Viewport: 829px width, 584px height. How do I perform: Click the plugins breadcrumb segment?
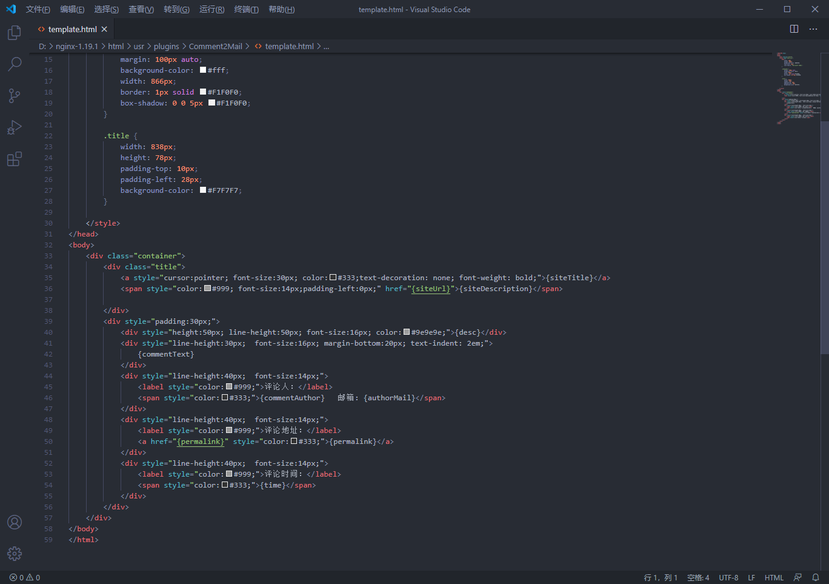(166, 46)
